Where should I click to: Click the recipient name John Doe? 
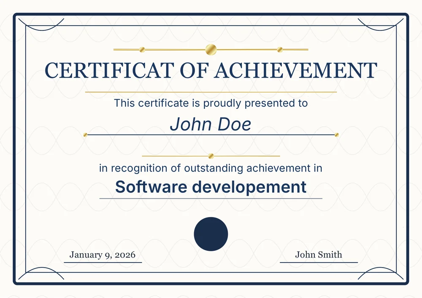211,124
